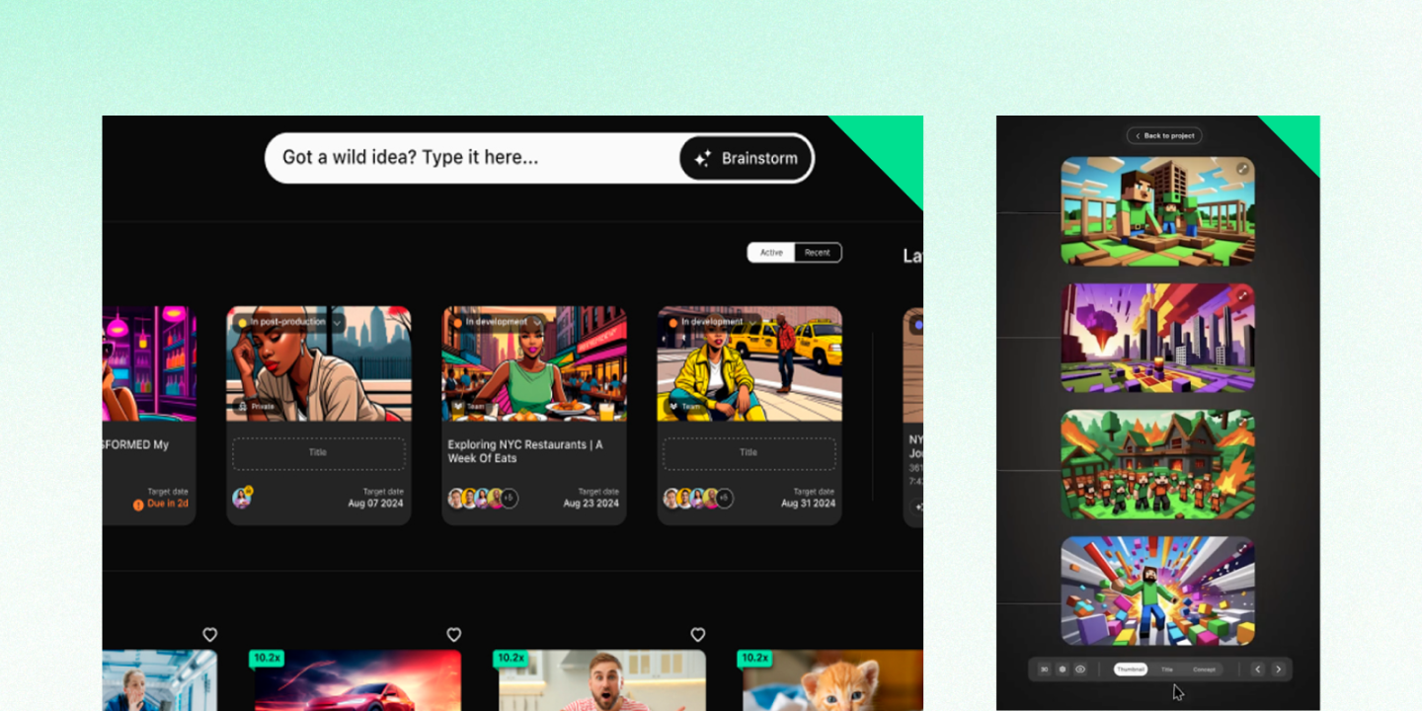Select the Title tab in bottom toolbar

tap(1167, 670)
